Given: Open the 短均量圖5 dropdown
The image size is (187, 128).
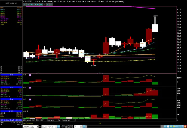Looking at the screenshot, I should (75, 120).
